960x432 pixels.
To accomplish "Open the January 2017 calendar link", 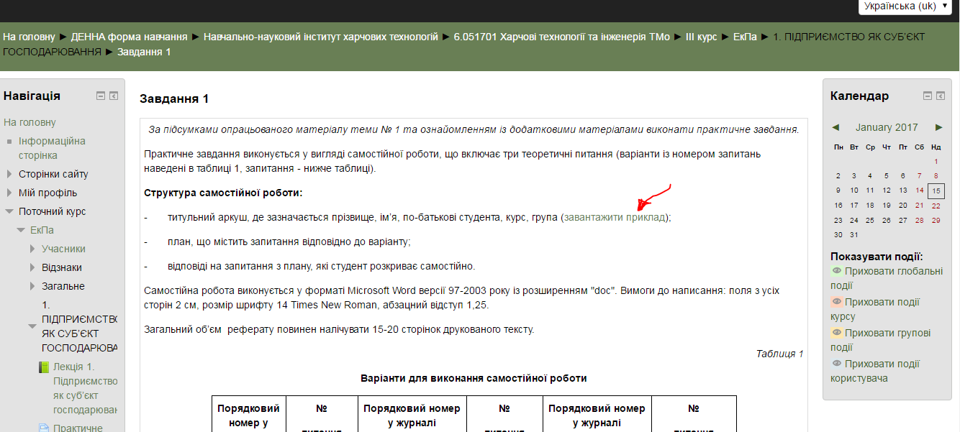I will click(x=887, y=127).
